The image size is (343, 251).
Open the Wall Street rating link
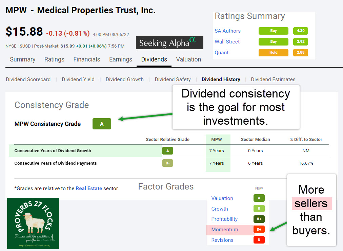227,42
